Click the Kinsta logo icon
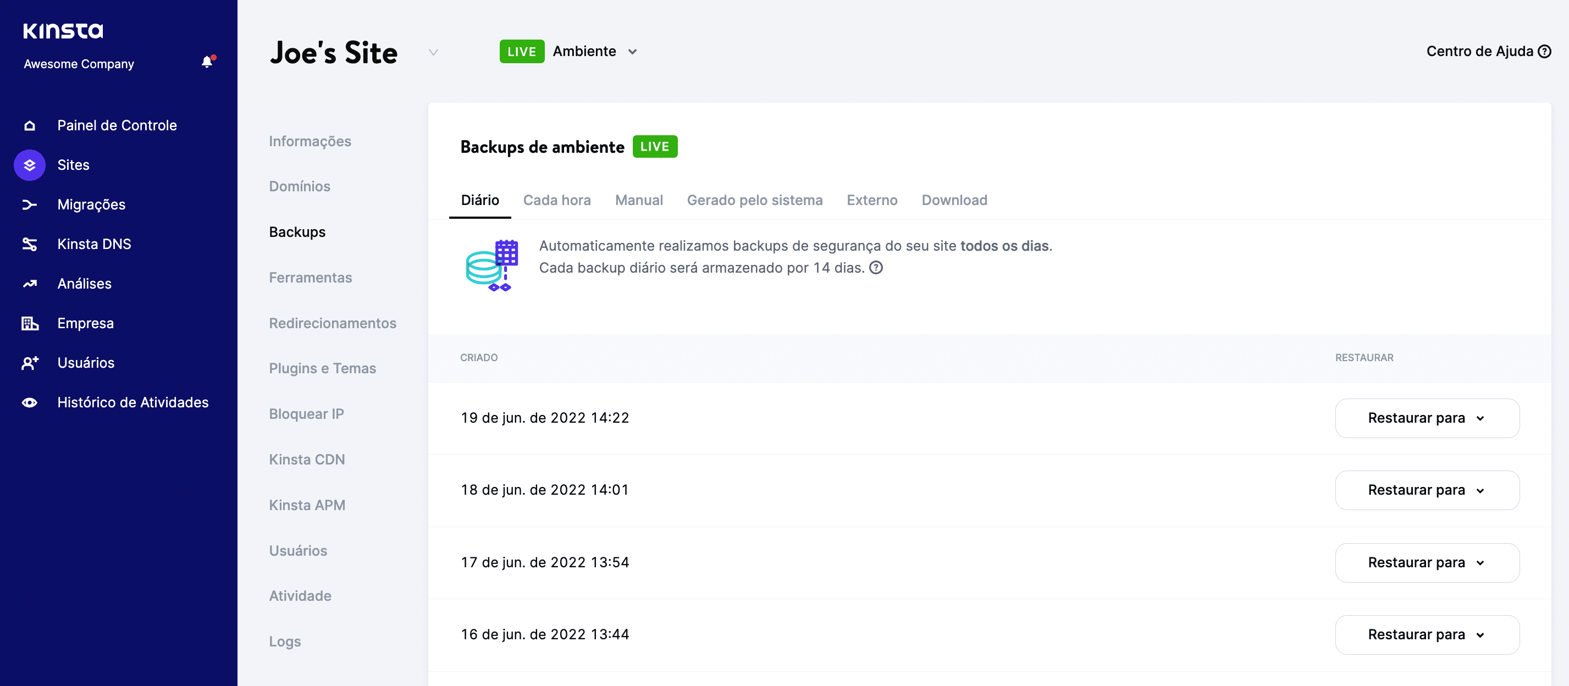The height and width of the screenshot is (686, 1569). coord(63,29)
